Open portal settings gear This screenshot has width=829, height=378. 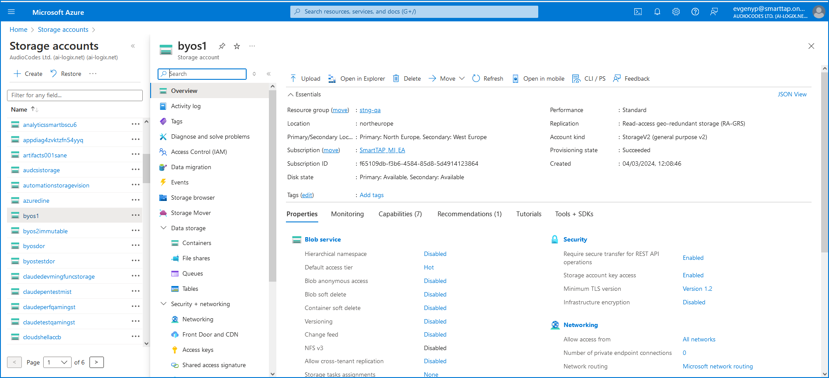pyautogui.click(x=676, y=12)
